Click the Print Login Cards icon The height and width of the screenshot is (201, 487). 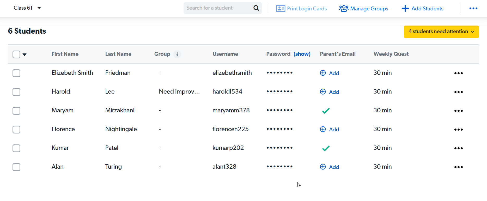pos(281,9)
